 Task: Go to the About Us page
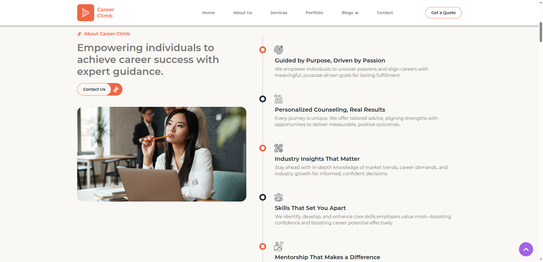pos(242,13)
